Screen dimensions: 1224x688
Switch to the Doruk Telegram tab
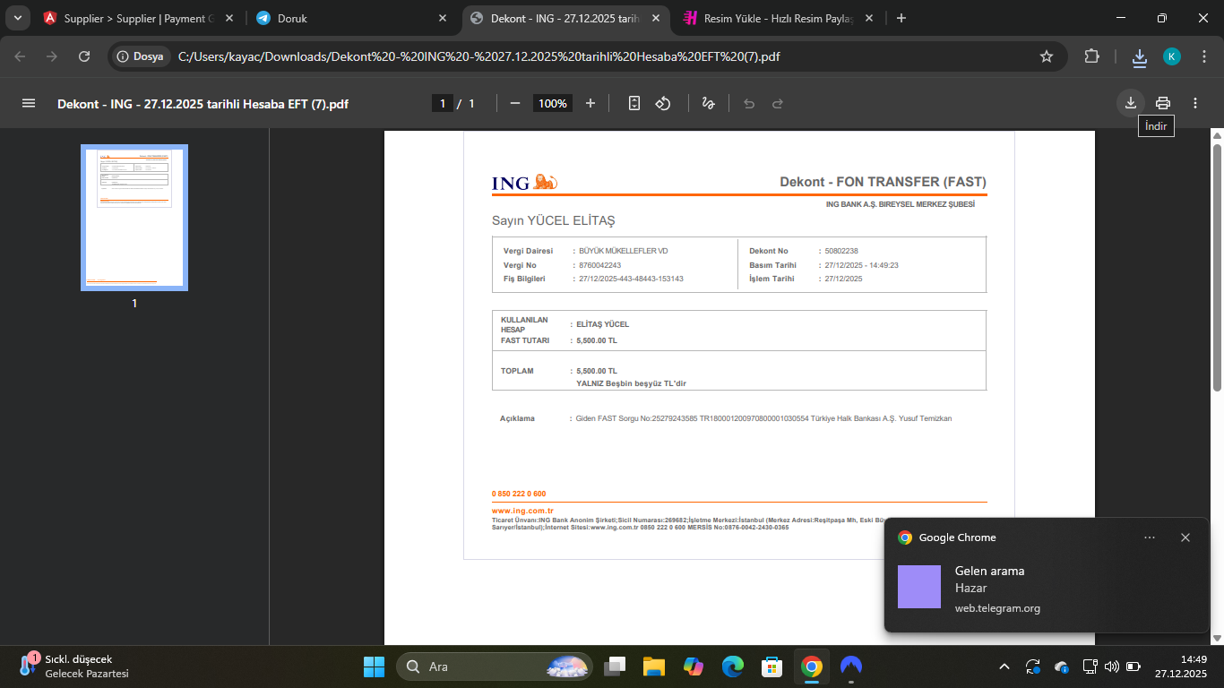point(352,18)
